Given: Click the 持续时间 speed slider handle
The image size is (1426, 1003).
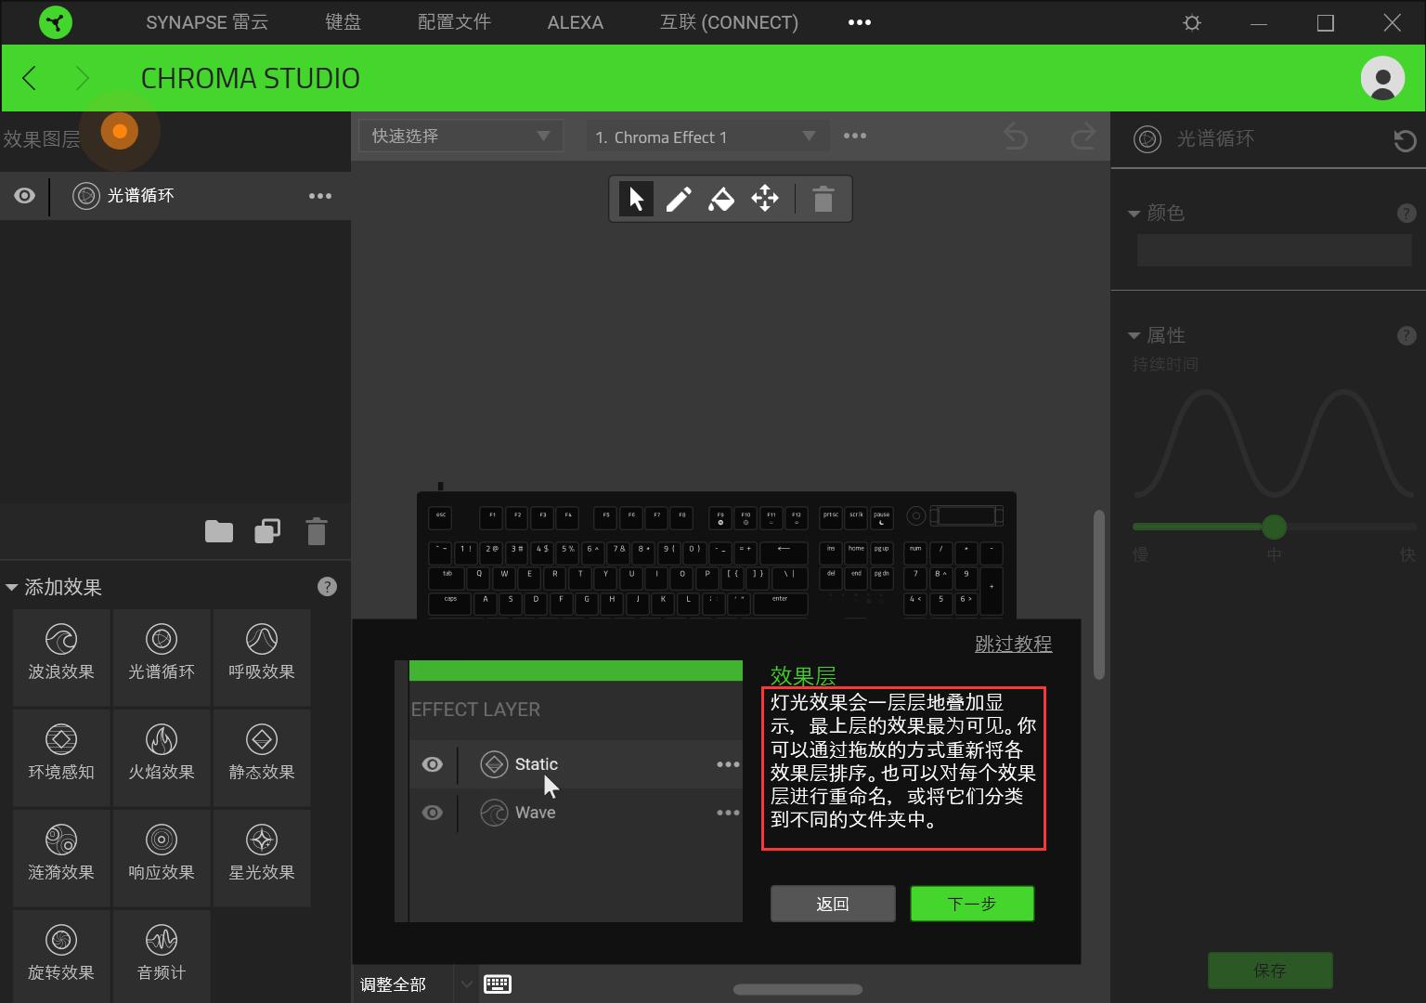Looking at the screenshot, I should point(1274,528).
